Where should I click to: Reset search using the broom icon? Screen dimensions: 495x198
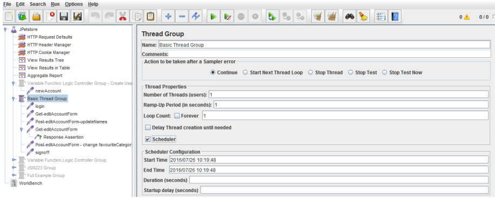tap(363, 16)
